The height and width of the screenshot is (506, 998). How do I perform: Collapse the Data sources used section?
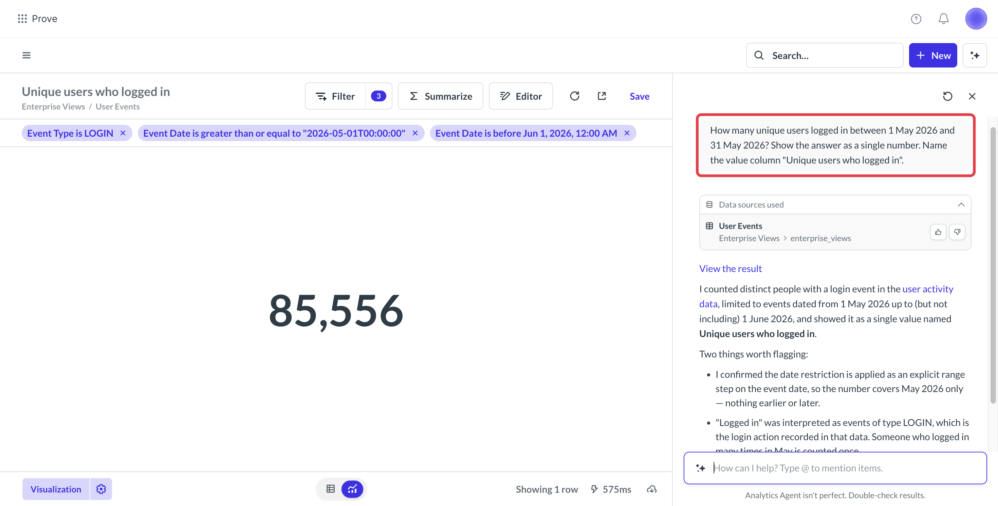961,205
